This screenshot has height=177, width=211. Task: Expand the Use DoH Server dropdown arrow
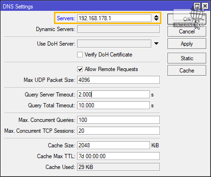156,43
